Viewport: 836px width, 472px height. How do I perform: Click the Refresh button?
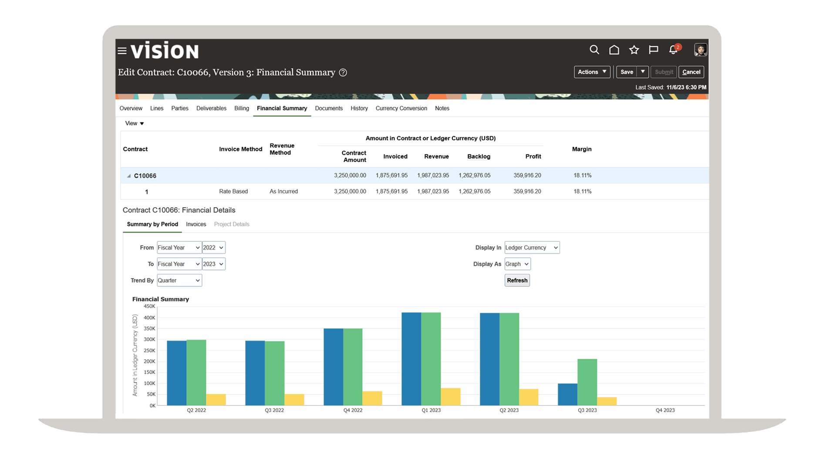[x=517, y=280]
